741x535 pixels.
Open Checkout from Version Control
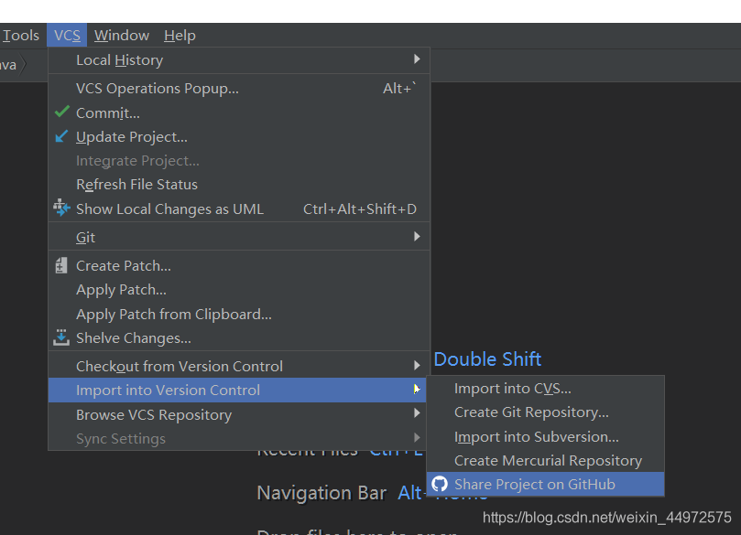pyautogui.click(x=239, y=366)
